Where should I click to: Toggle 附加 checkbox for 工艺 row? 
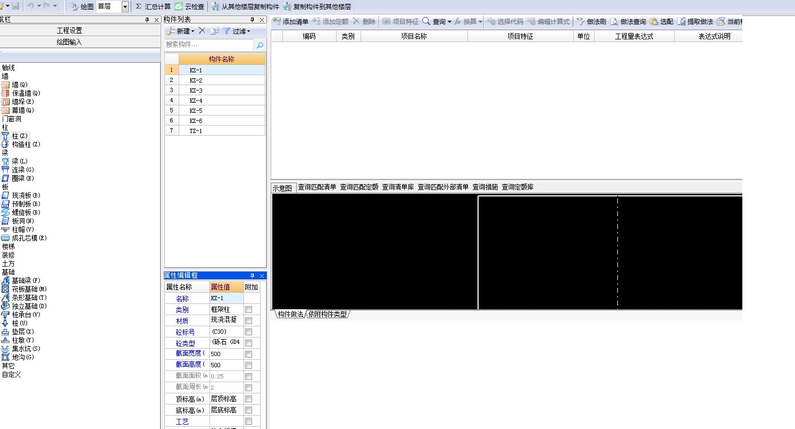pos(248,421)
